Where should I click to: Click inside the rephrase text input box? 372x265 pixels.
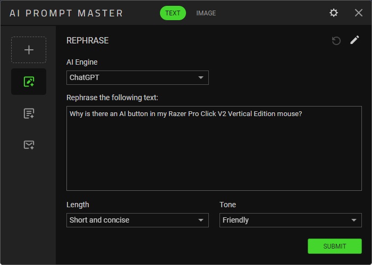tap(214, 154)
